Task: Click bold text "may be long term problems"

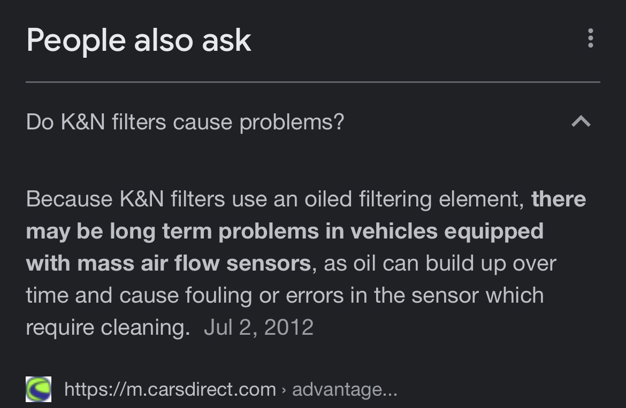Action: (119, 232)
